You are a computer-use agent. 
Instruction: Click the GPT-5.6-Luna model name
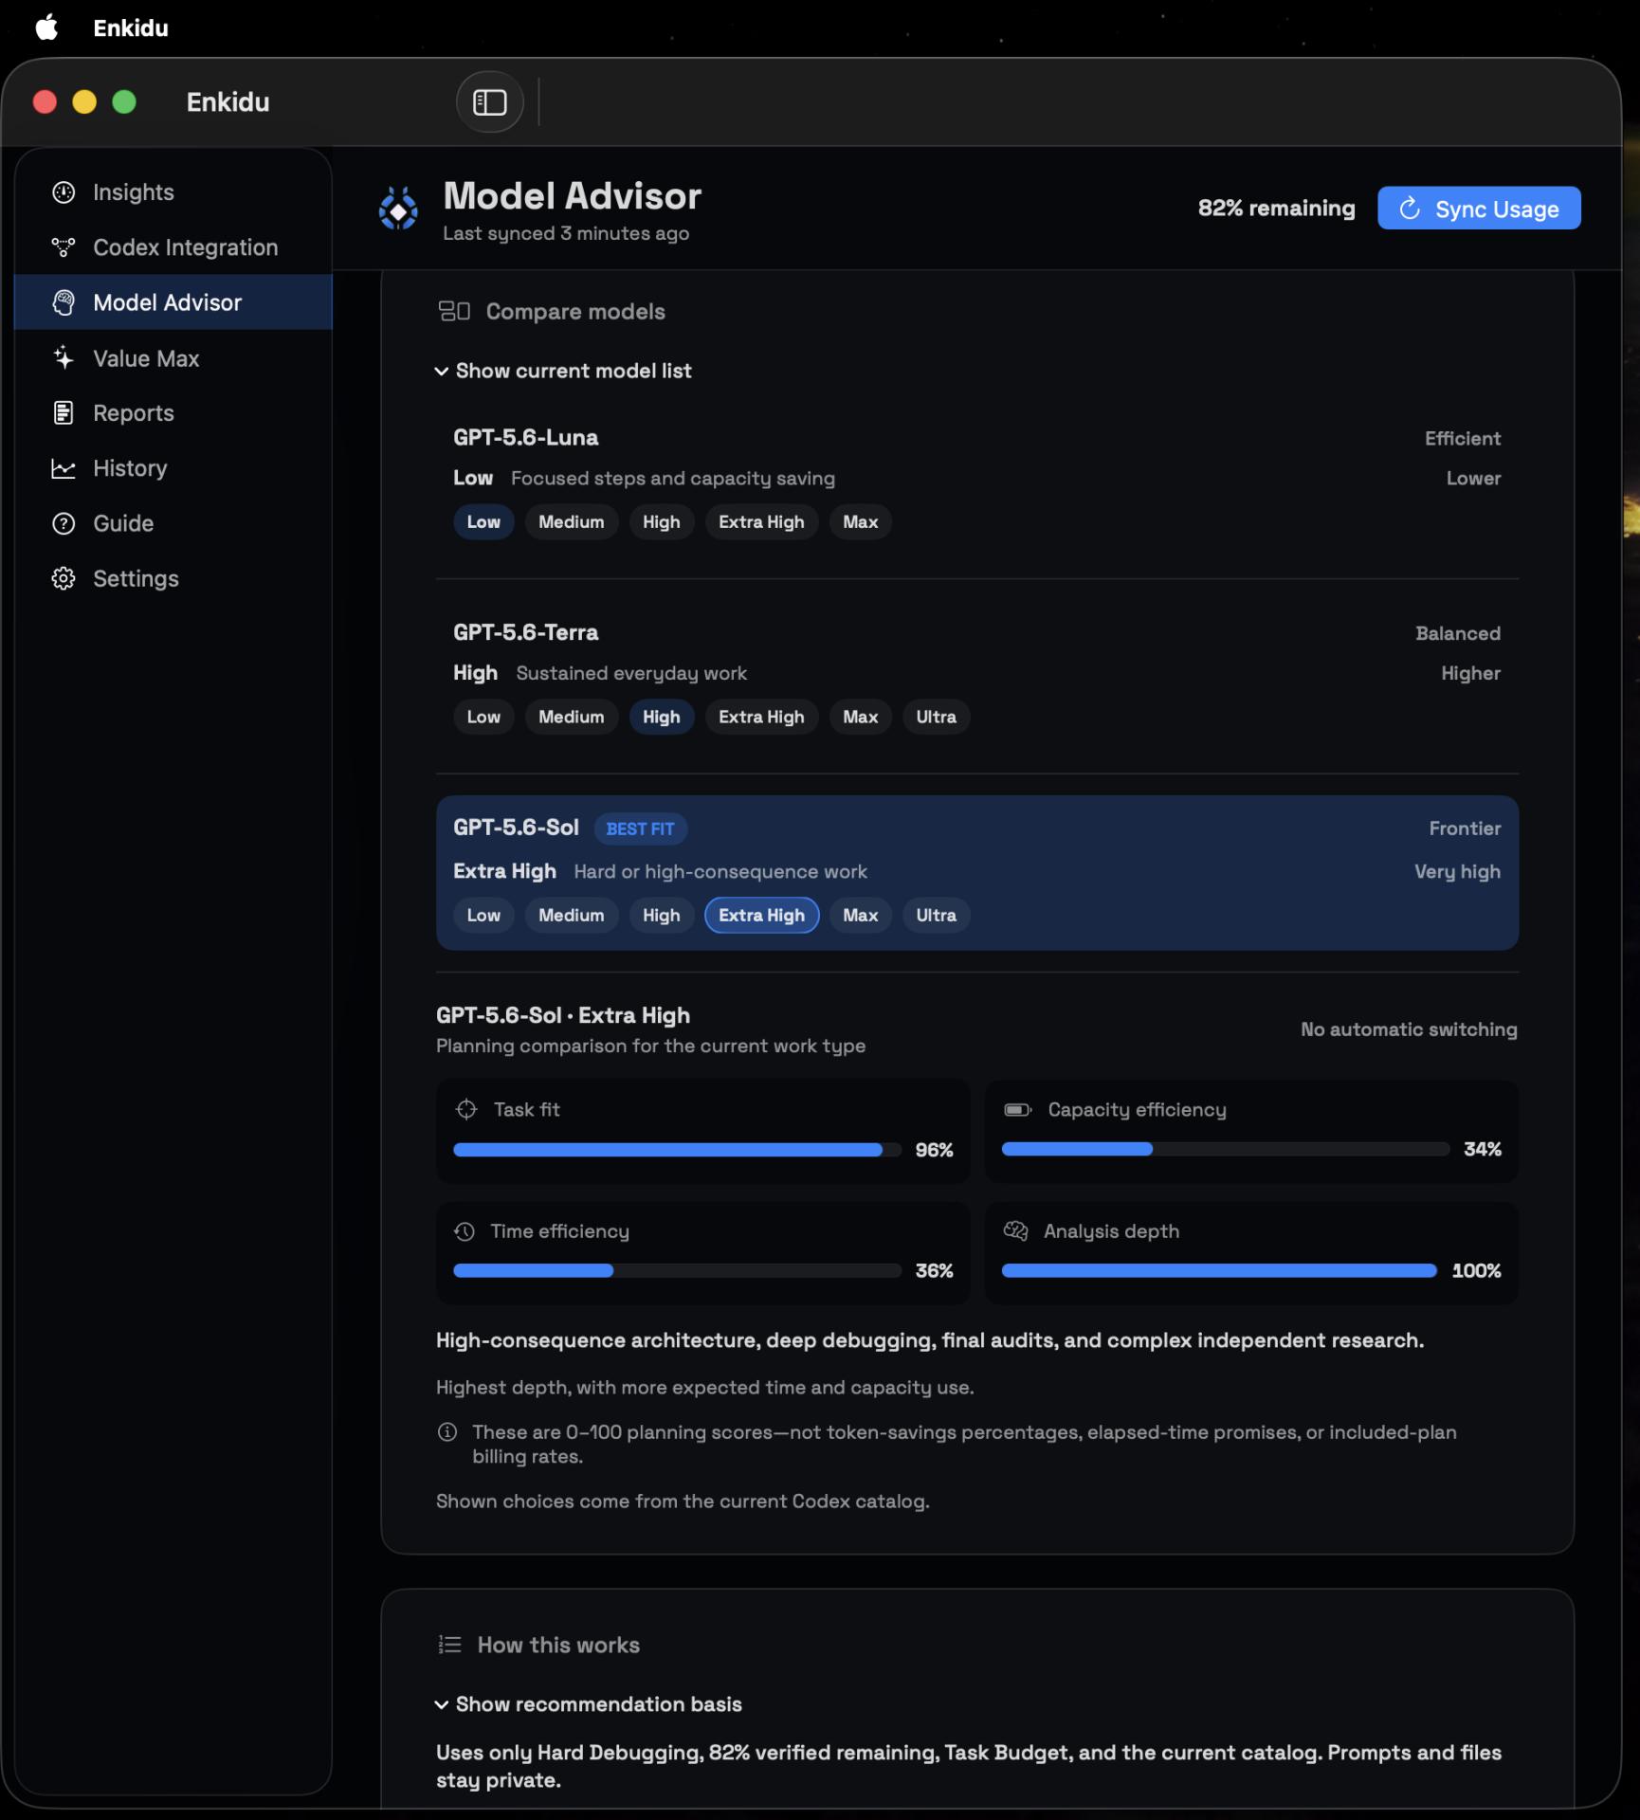525,437
